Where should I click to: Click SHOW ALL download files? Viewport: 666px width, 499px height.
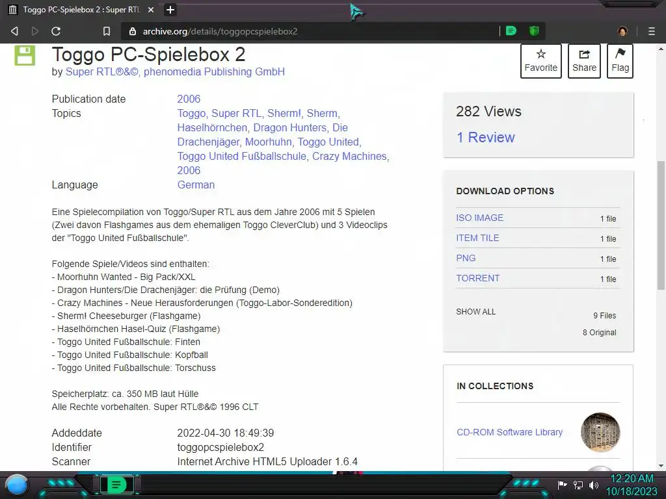475,312
